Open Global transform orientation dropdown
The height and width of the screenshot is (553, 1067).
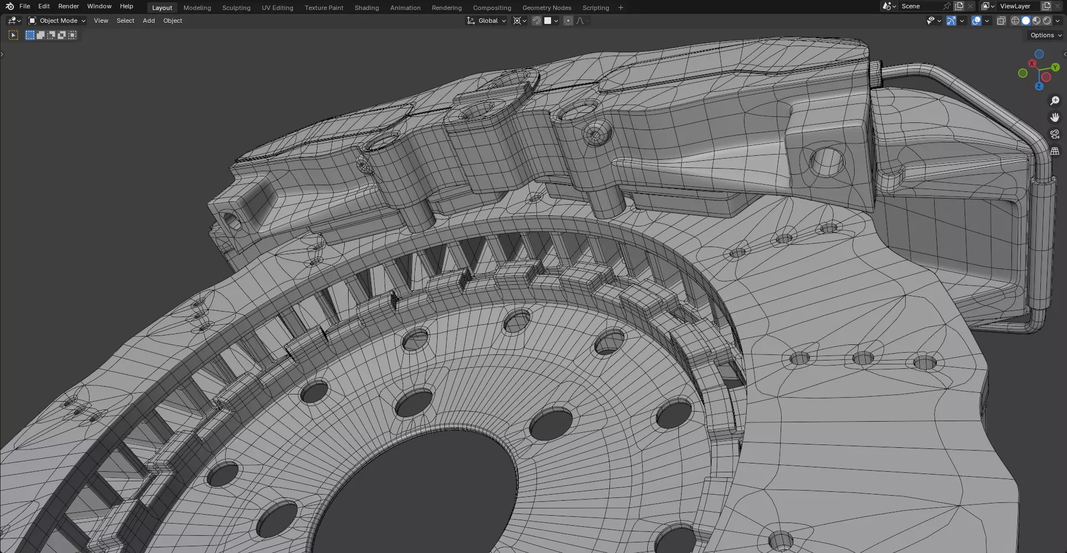coord(487,21)
